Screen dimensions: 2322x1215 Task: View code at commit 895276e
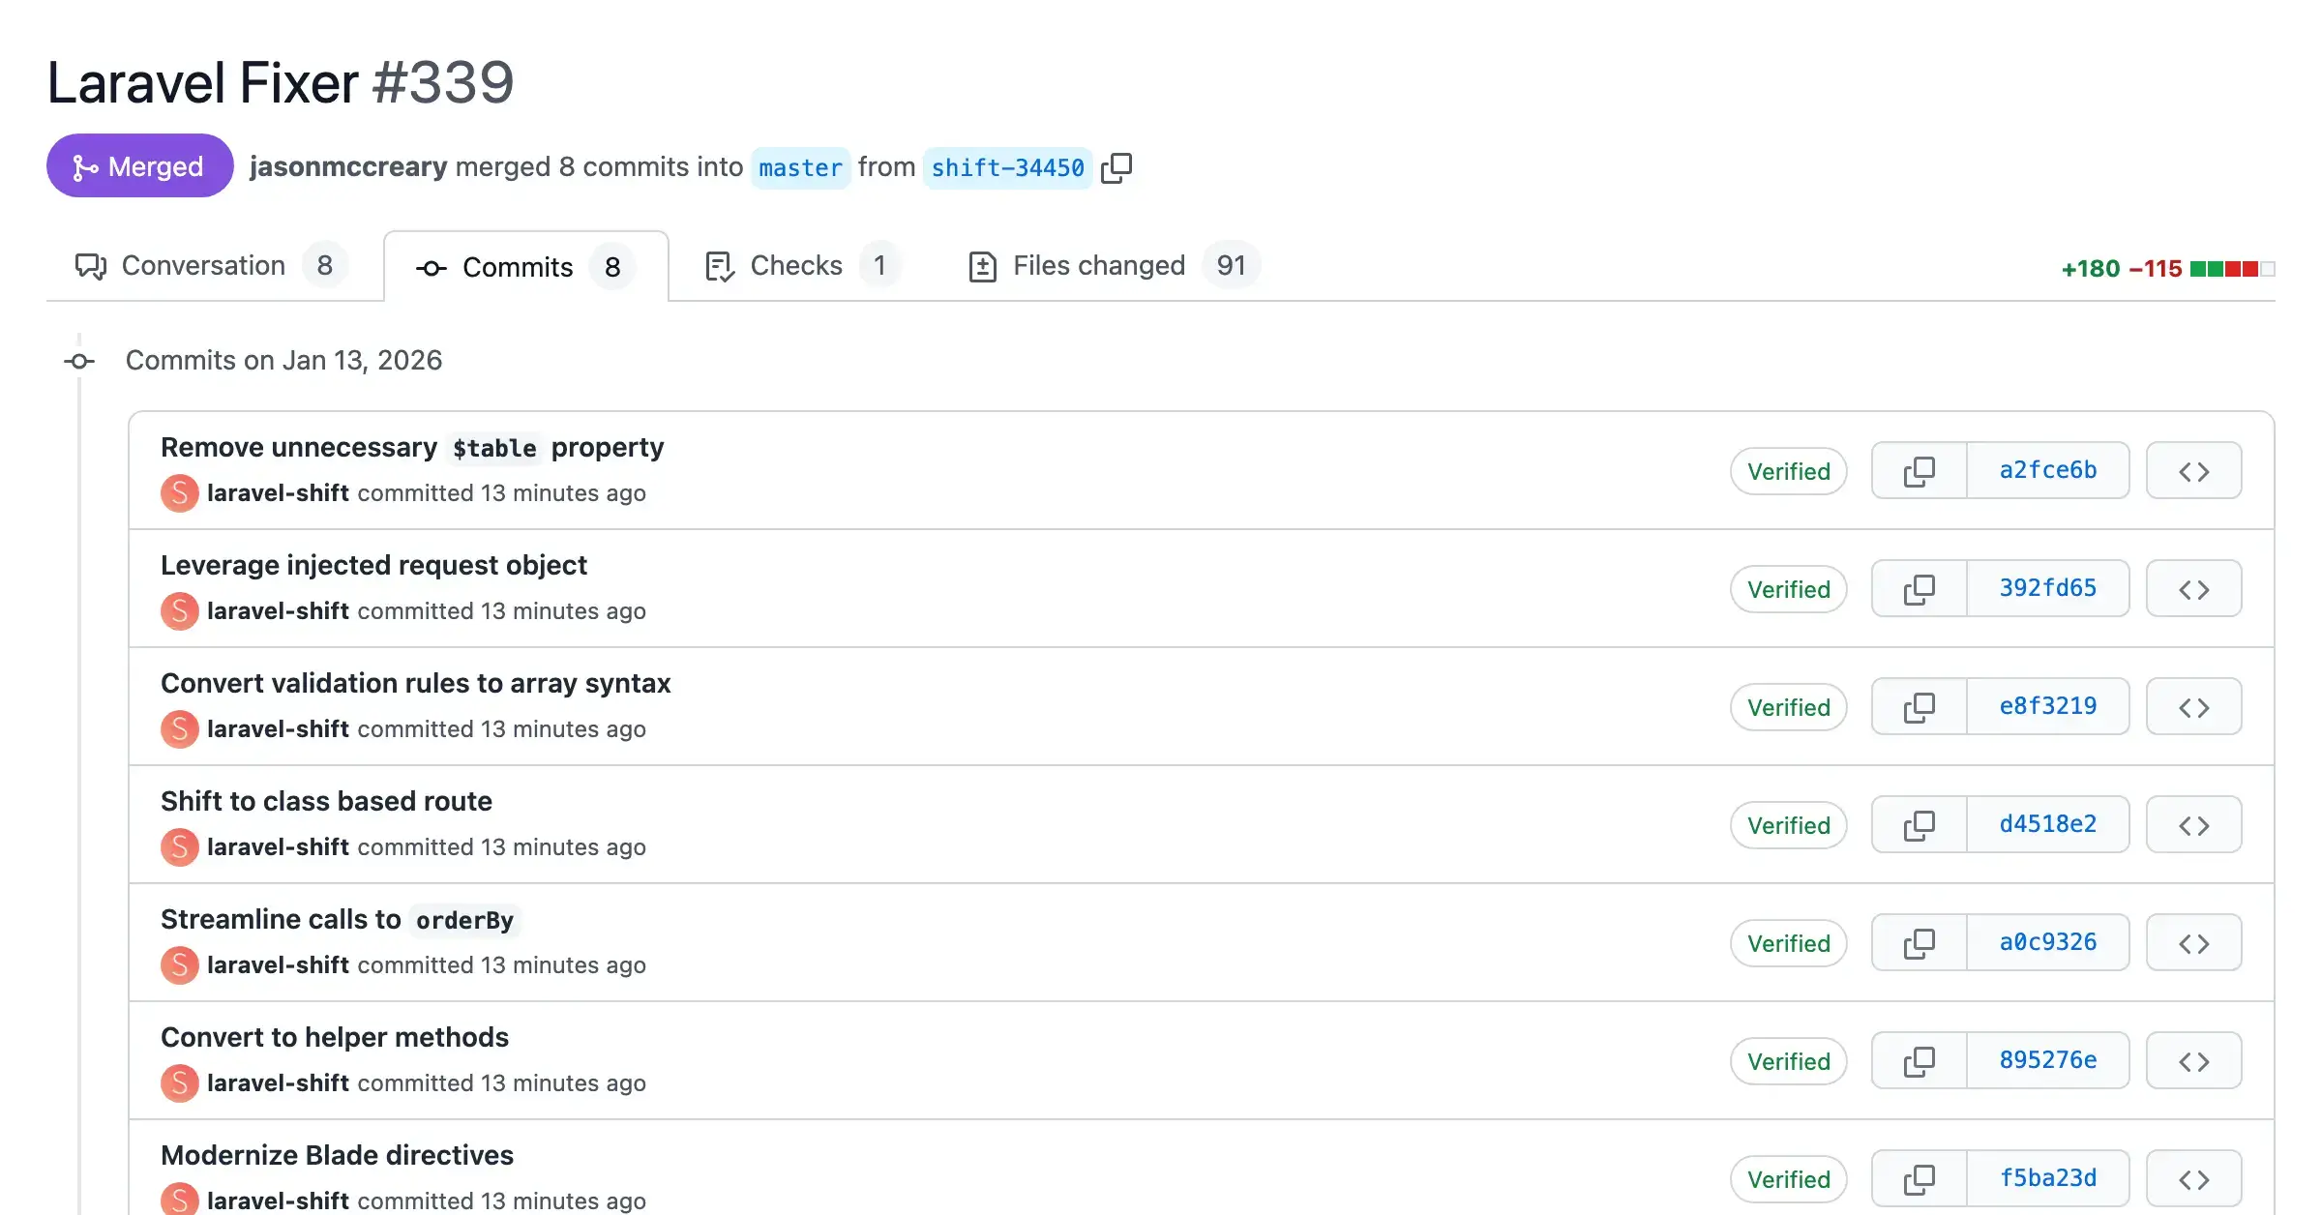pos(2193,1060)
